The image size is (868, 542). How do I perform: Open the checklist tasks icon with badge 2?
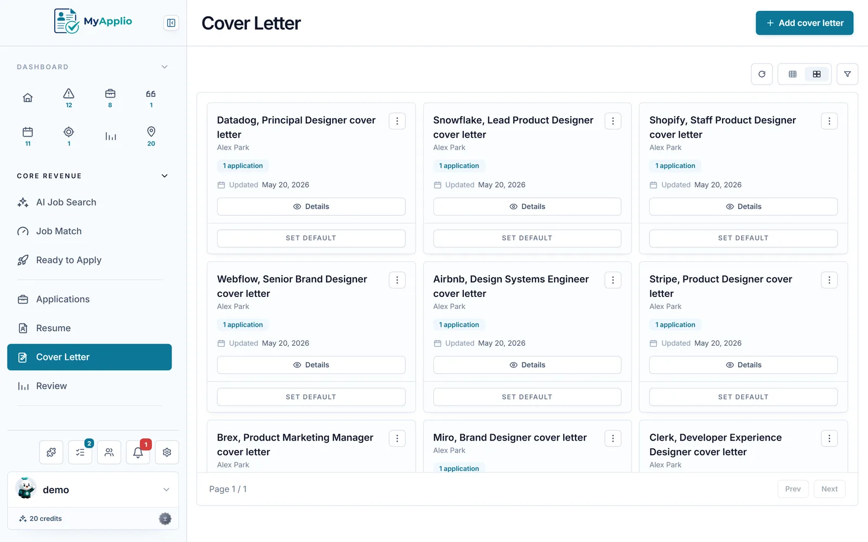click(x=80, y=452)
